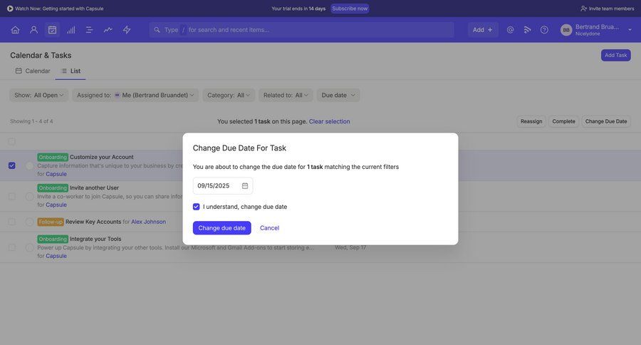Mark Integrate your Tools task complete circle
641x345 pixels.
coord(29,247)
